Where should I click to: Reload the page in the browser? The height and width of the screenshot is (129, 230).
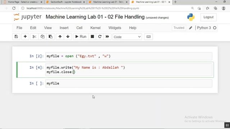click(14, 8)
